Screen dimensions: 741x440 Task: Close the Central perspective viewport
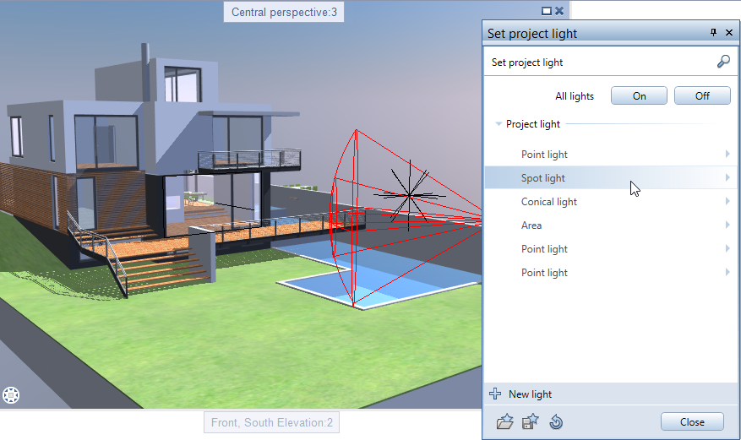pyautogui.click(x=559, y=11)
